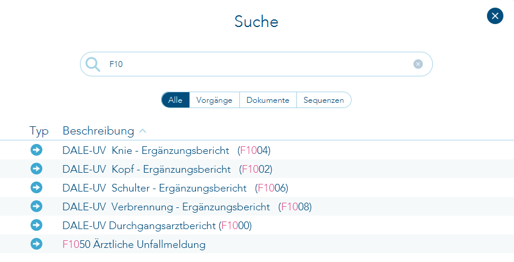Screen dimensions: 514x262
Task: Open F1050 Ärztliche Unfallmeldung entry
Action: point(134,244)
